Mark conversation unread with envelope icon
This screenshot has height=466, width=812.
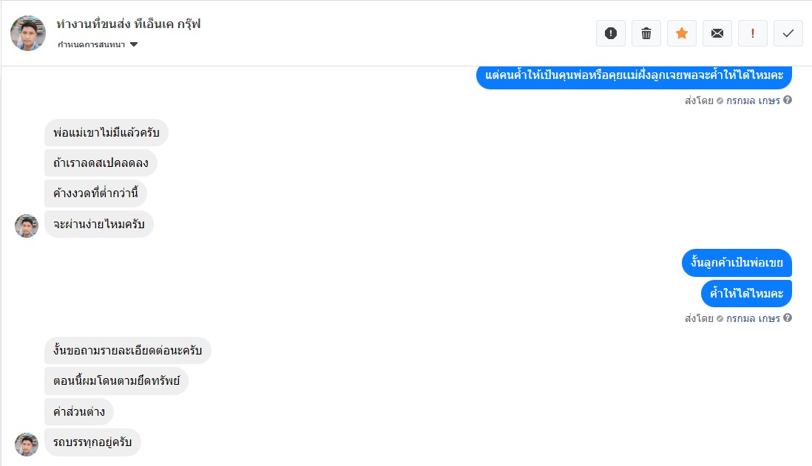tap(717, 33)
